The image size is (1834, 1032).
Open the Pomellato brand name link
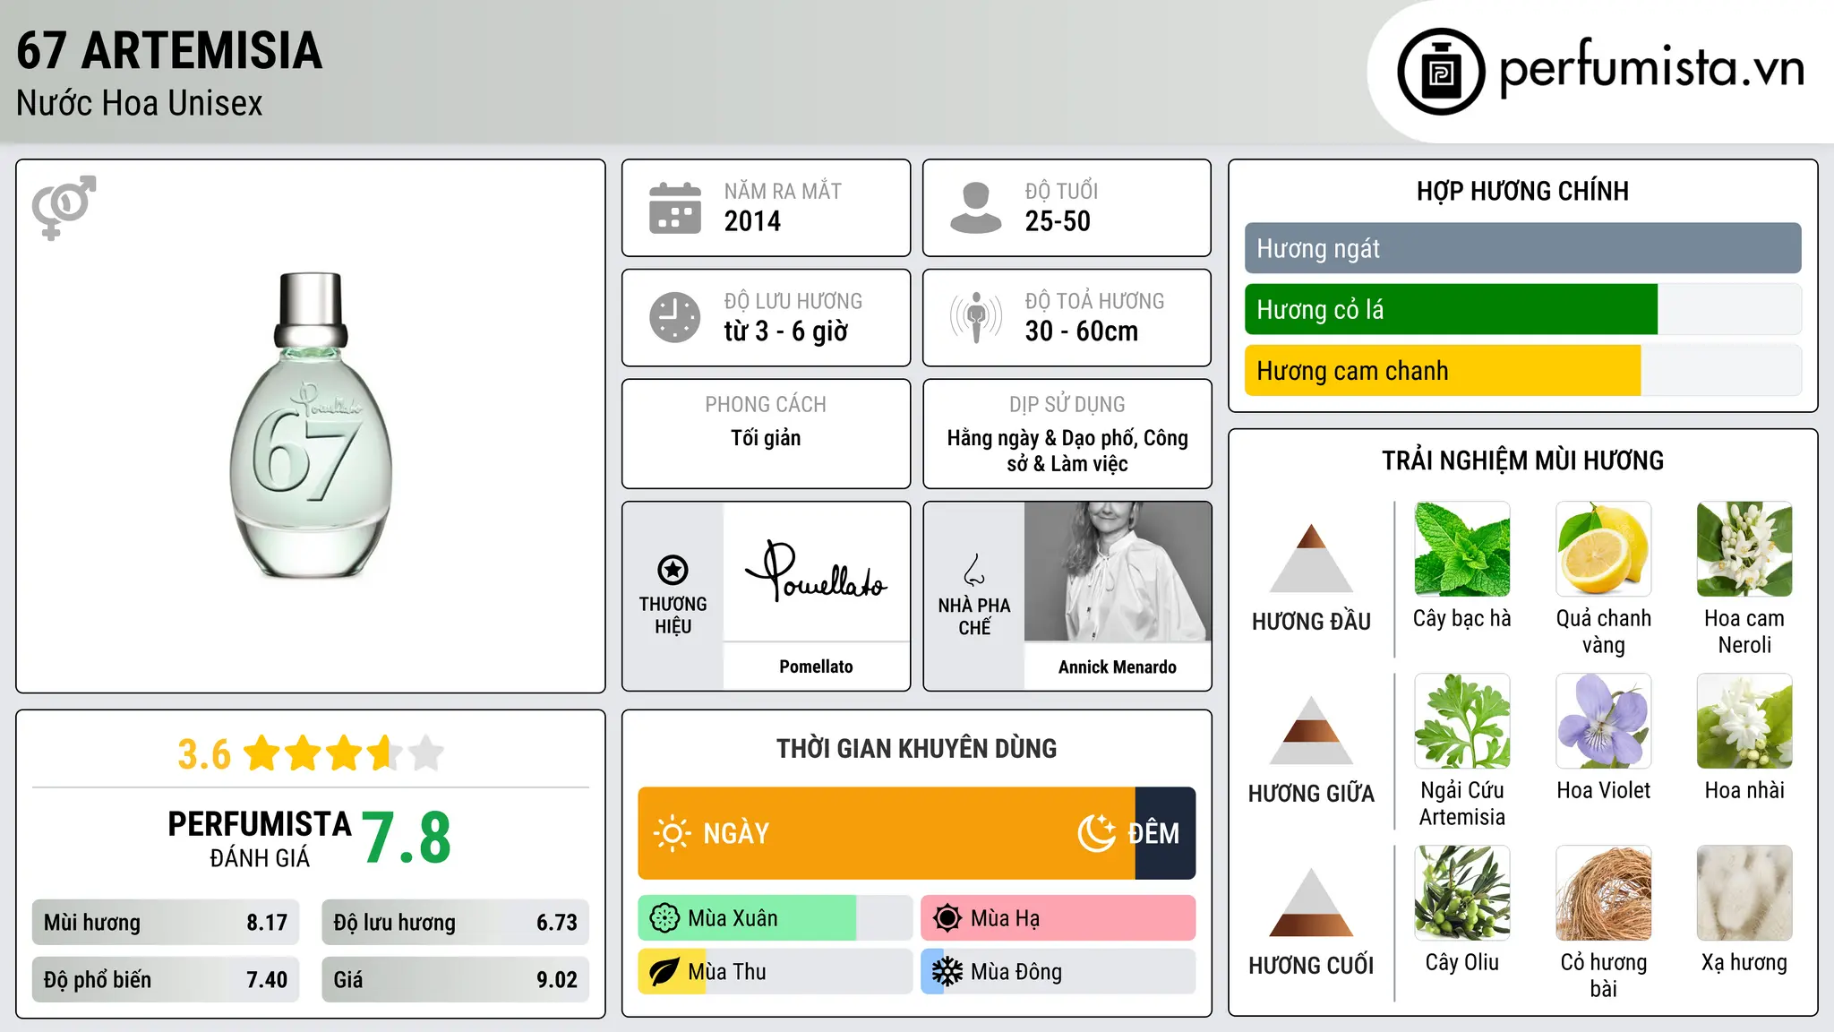click(816, 666)
